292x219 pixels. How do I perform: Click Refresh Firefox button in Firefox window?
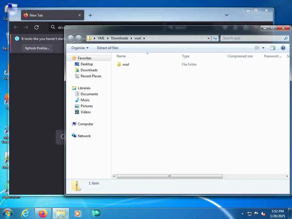coord(37,48)
